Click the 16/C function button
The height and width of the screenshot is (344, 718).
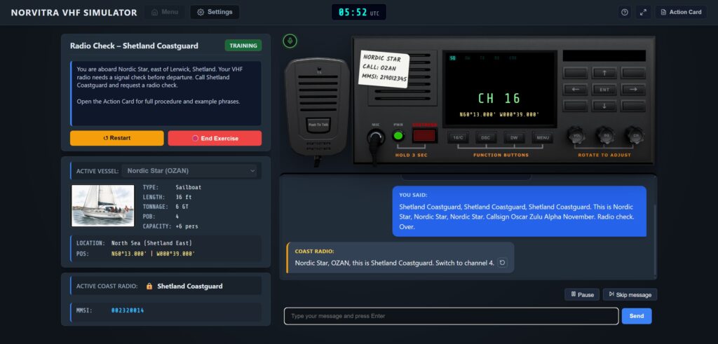[458, 137]
